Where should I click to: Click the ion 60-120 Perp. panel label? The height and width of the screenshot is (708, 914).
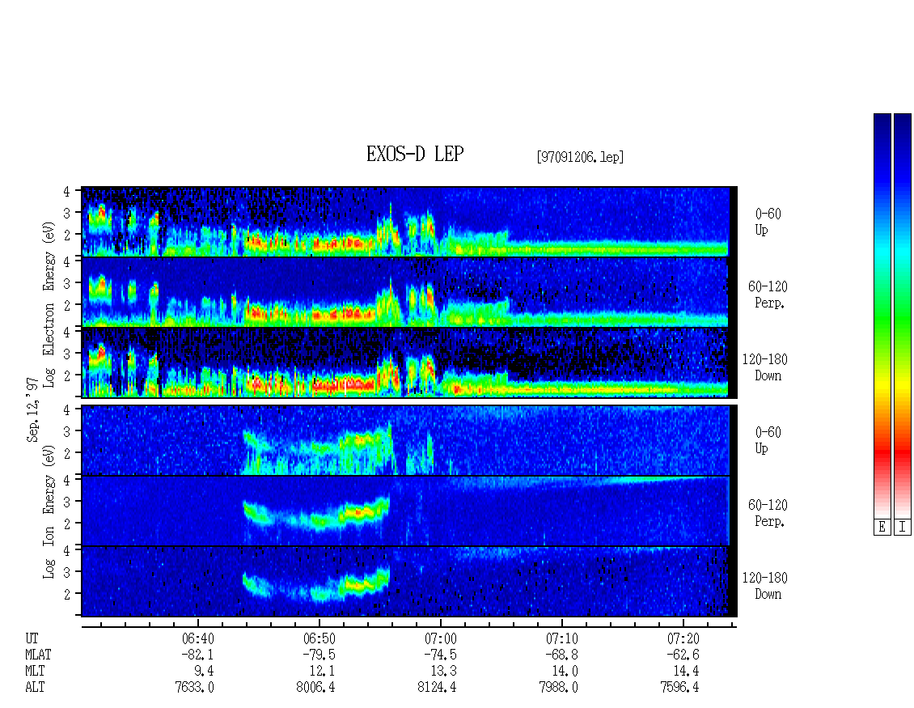[x=768, y=513]
